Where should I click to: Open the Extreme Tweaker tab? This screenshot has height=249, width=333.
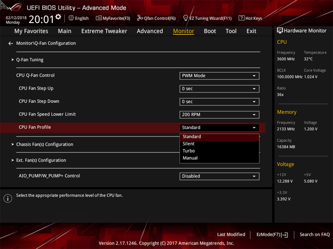[104, 31]
